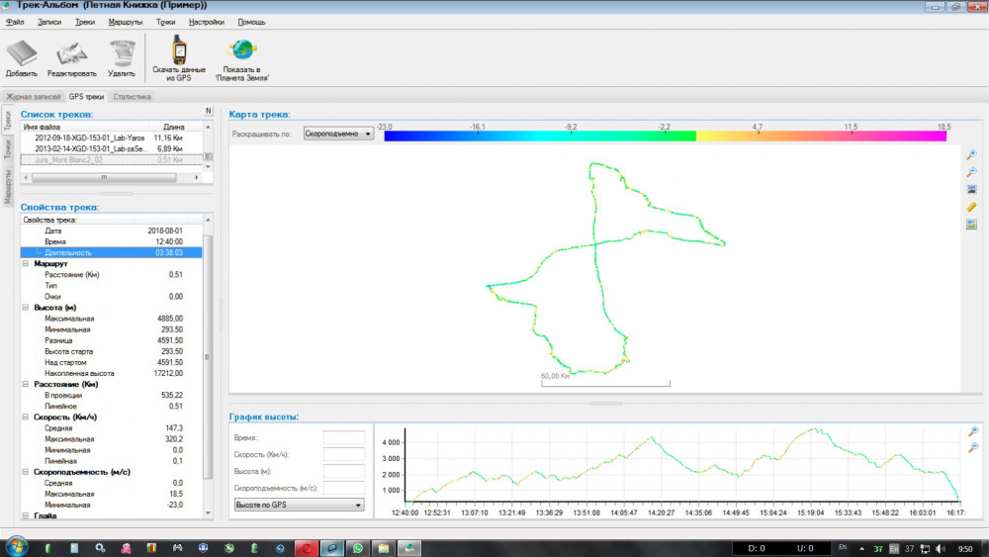Collapse the Скорость (Км/ч) properties group

25,417
